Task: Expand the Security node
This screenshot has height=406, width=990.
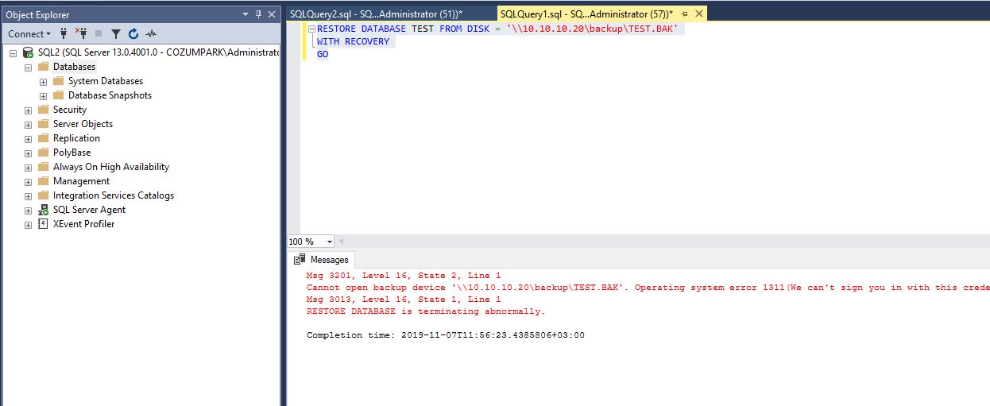Action: coord(29,110)
